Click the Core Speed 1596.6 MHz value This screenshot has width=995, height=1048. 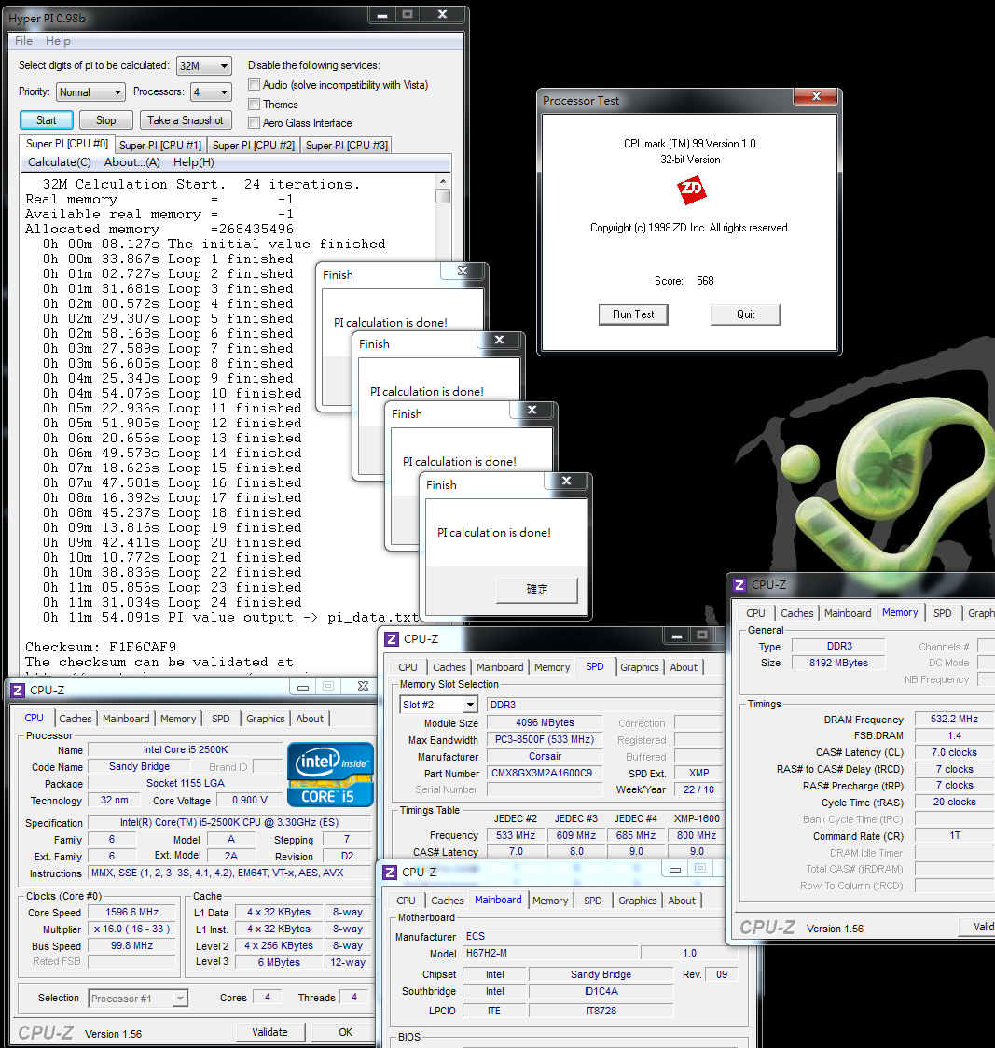[132, 912]
